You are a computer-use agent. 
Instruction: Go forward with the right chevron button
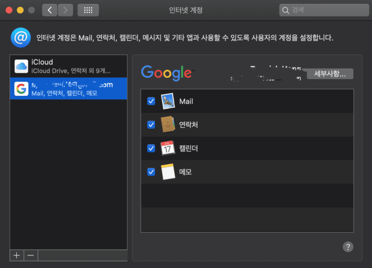pos(65,10)
